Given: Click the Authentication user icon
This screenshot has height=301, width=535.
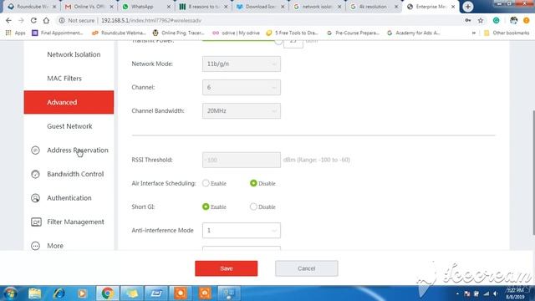Looking at the screenshot, I should 35,198.
